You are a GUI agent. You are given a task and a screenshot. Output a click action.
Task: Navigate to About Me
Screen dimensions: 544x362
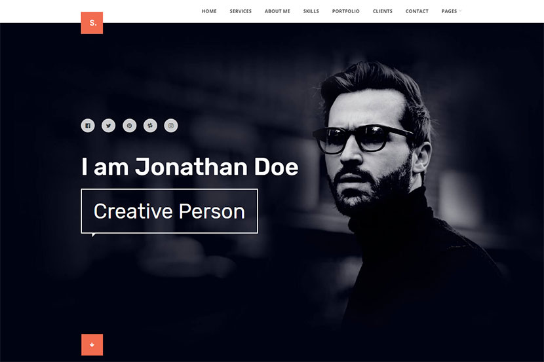(277, 11)
